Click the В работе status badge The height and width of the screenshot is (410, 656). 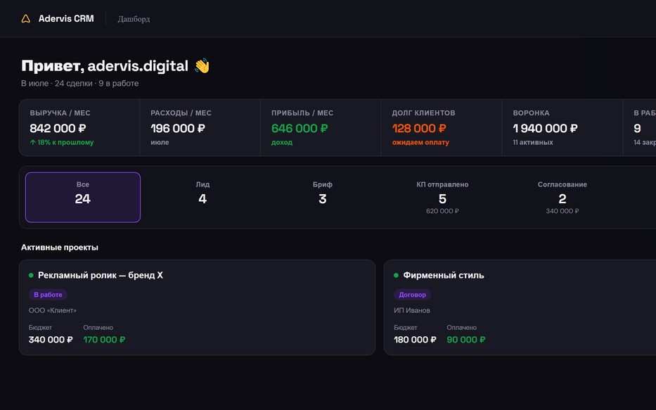coord(48,295)
